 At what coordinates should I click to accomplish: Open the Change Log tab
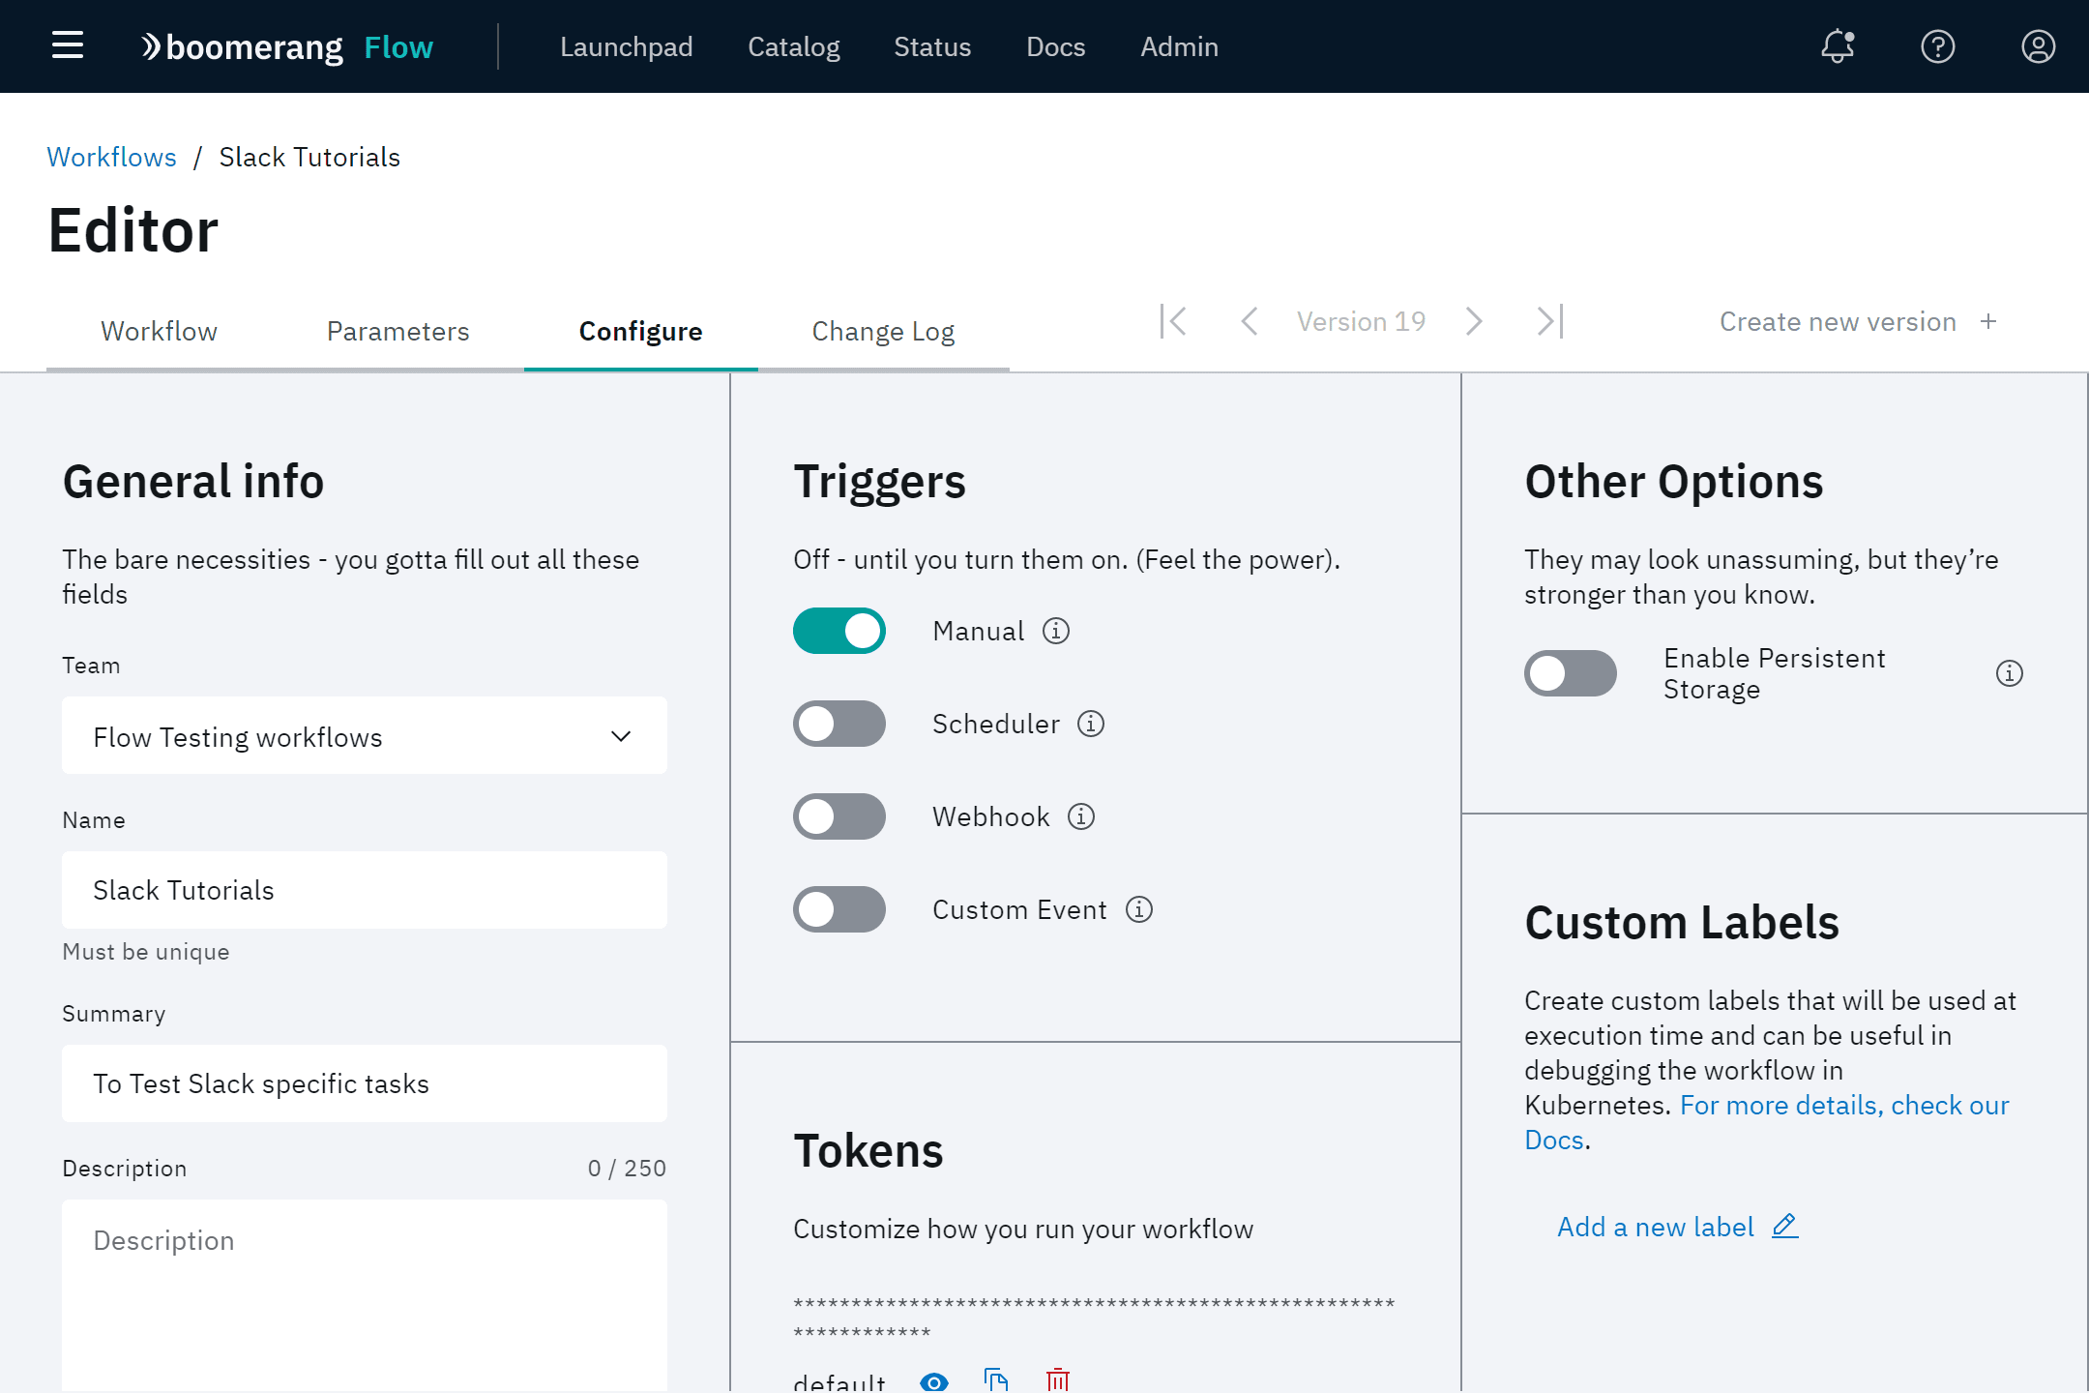point(883,331)
